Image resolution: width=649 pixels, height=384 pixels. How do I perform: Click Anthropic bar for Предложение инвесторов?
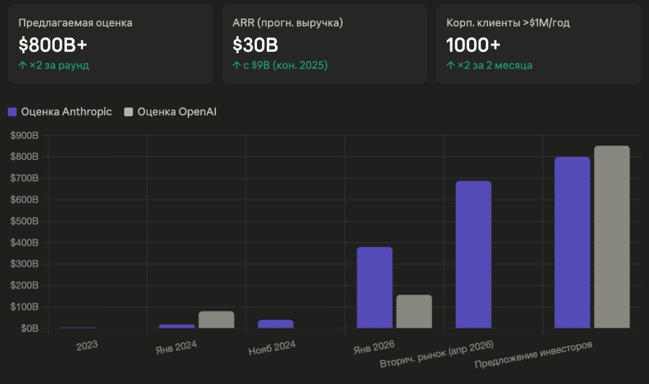573,242
